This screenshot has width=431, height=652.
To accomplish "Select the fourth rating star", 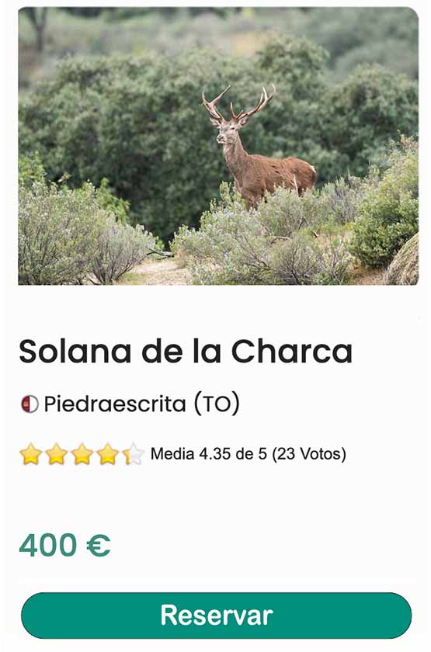I will click(x=108, y=454).
